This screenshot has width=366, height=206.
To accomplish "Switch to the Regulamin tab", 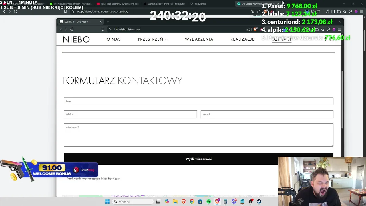I will coord(211,4).
